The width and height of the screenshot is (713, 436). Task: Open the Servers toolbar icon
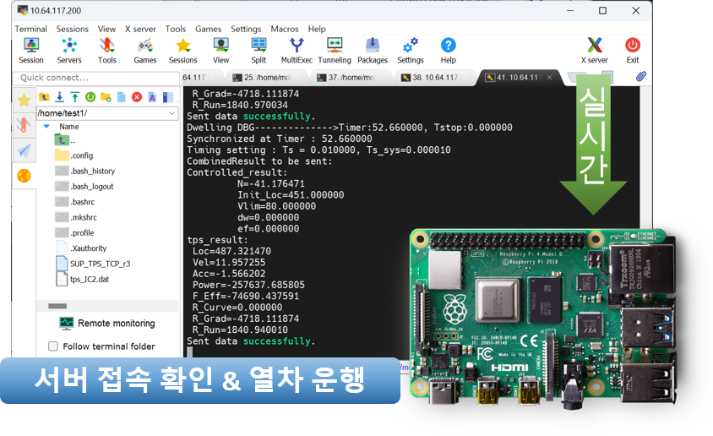[x=69, y=50]
